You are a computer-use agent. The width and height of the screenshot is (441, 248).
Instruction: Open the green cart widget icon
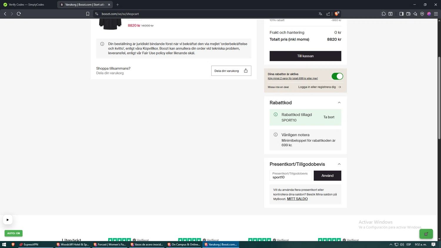426,234
